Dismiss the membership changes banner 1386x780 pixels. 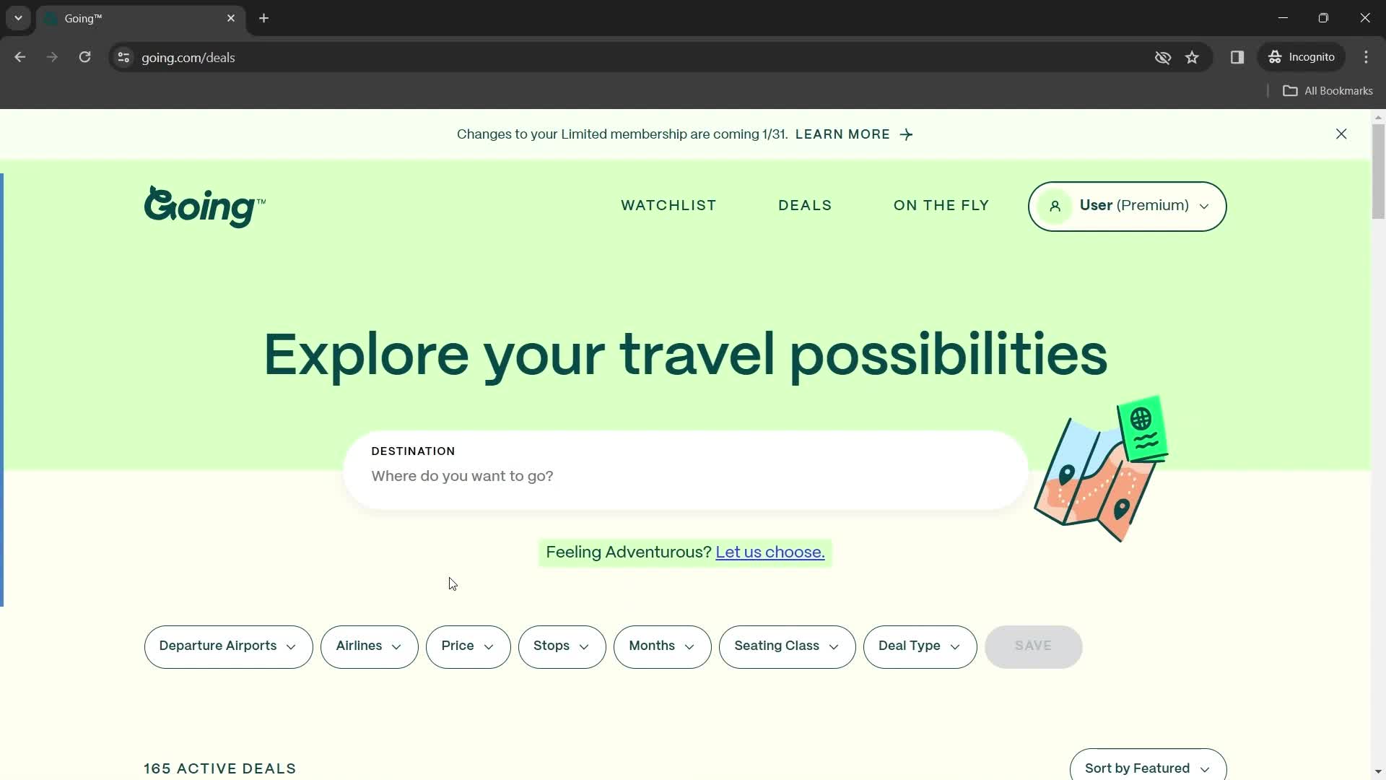tap(1341, 134)
